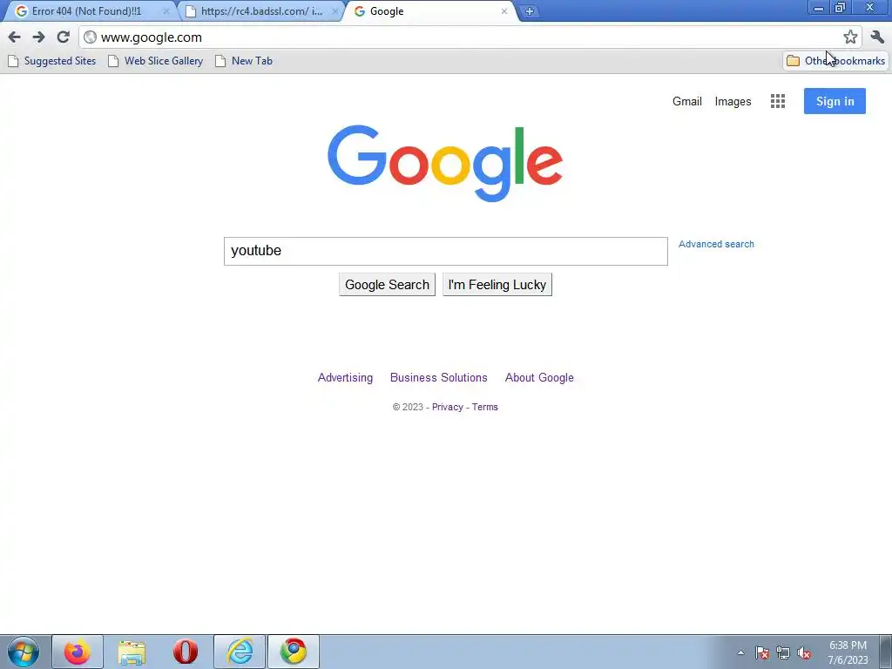This screenshot has width=892, height=669.
Task: Expand the Other bookmarks folder
Action: click(x=835, y=61)
